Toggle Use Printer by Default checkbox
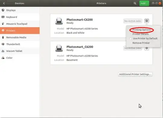This screenshot has width=163, height=118. (131, 39)
